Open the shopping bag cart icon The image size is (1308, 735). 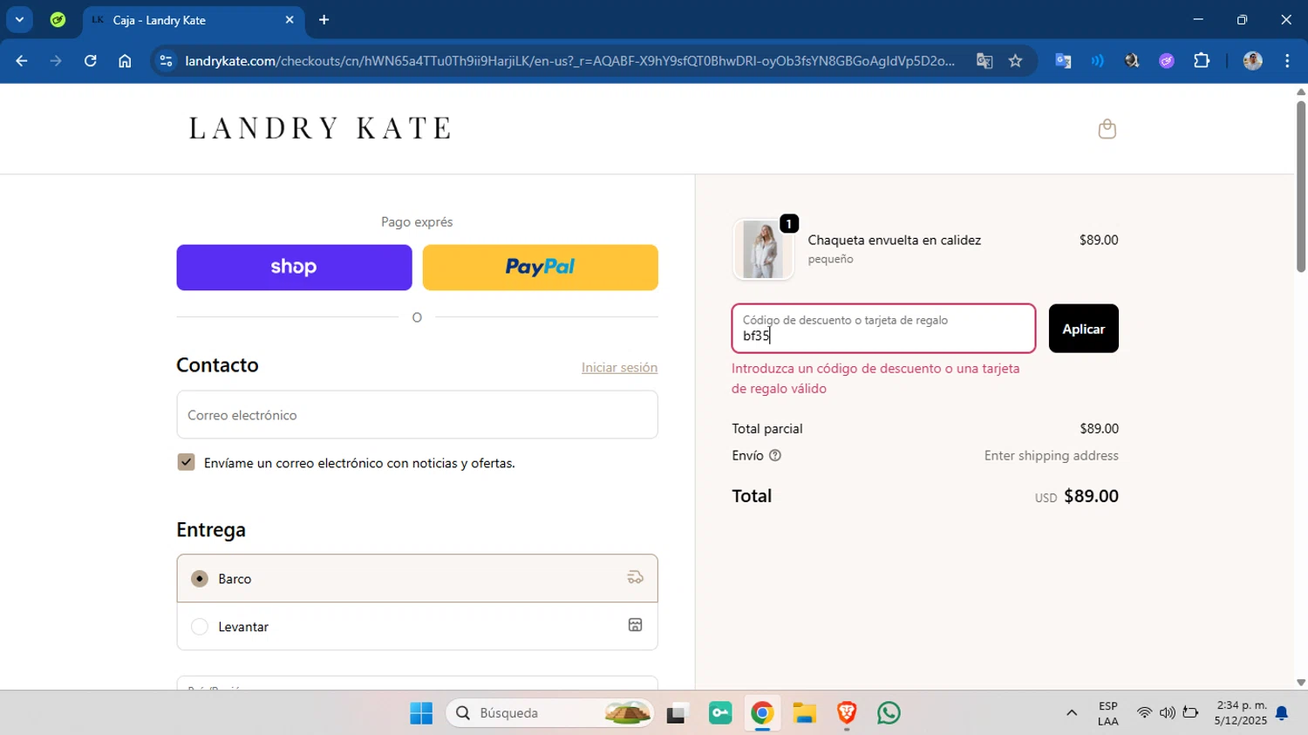tap(1107, 129)
